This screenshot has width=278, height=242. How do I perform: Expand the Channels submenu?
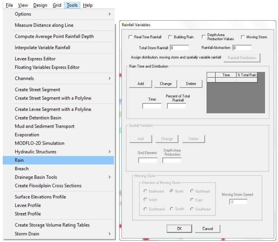tap(110, 79)
